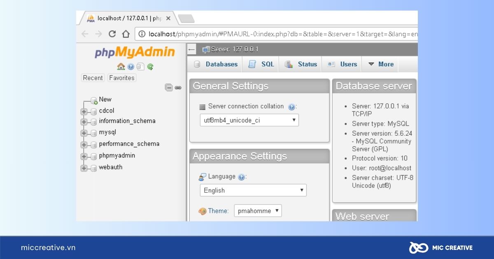Select the mysql database name
This screenshot has height=259, width=494.
tap(107, 132)
